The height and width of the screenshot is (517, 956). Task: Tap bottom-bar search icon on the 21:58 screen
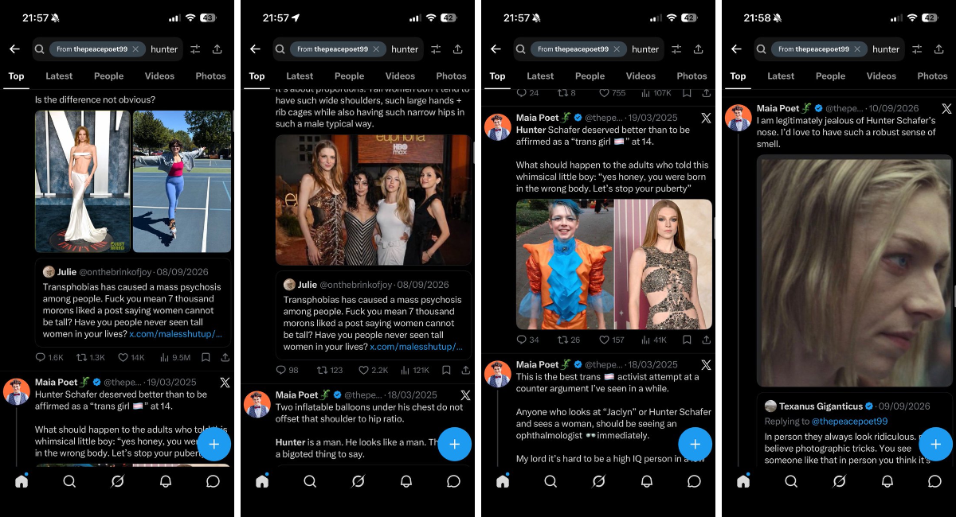(x=791, y=481)
